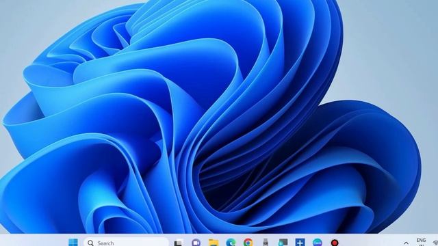438x246 pixels.
Task: Launch Google Chrome browser
Action: coord(248,243)
